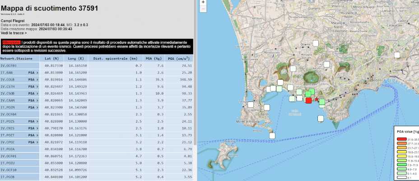Select white marker at peninsula tip south of Monte di Procida

pyautogui.click(x=272, y=136)
